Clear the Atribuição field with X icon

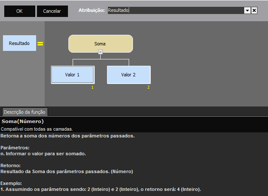pos(254,10)
